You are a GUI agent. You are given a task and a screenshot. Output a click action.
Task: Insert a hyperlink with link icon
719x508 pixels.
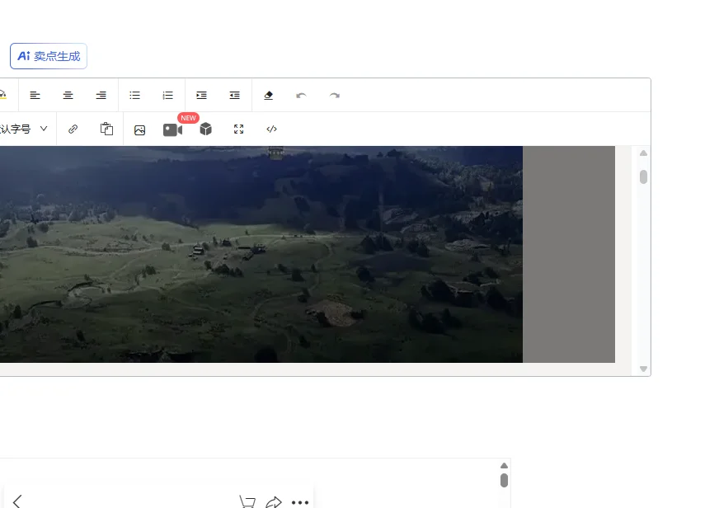[x=73, y=129]
